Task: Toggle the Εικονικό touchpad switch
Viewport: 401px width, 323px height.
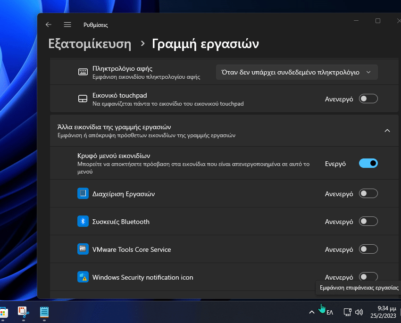Action: tap(368, 99)
